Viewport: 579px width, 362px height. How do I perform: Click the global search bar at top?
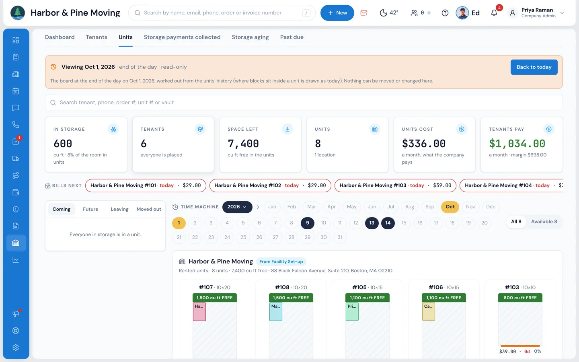[x=222, y=13]
